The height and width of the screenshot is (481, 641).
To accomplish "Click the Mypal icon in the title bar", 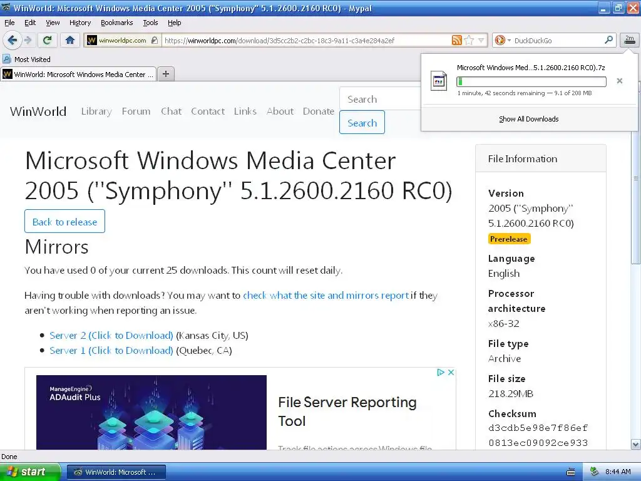I will tap(6, 8).
